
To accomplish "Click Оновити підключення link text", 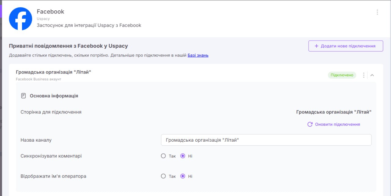I will tap(338, 124).
